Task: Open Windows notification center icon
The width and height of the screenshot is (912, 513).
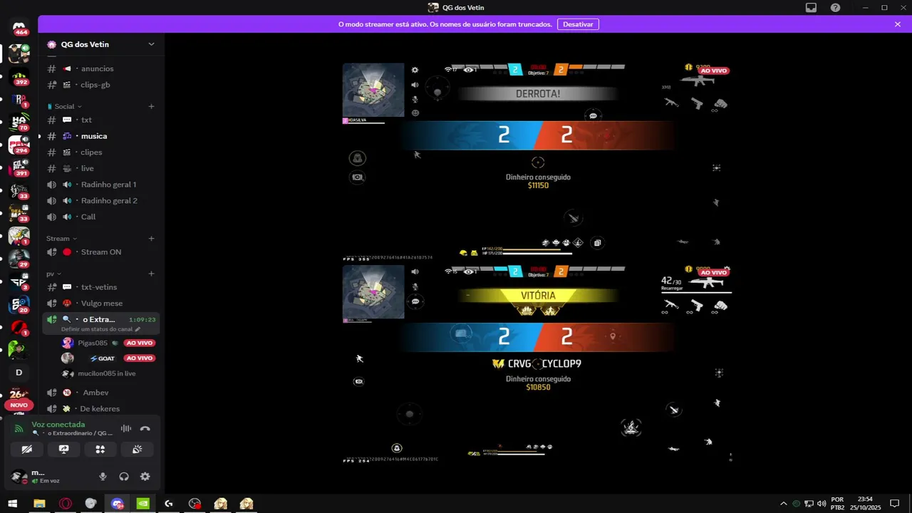Action: (895, 504)
